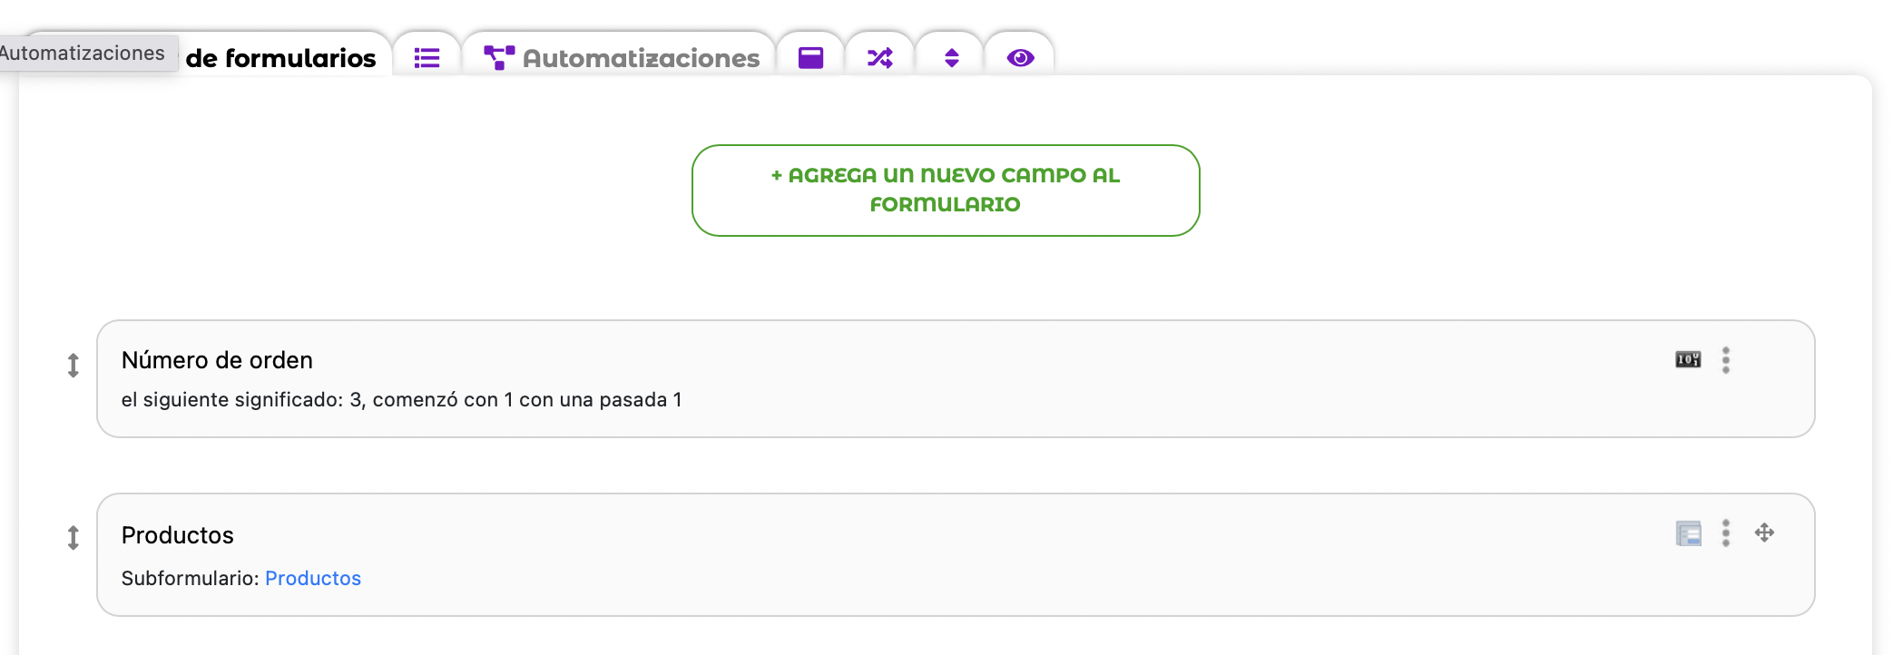
Task: Open the eye preview tab
Action: (x=1020, y=58)
